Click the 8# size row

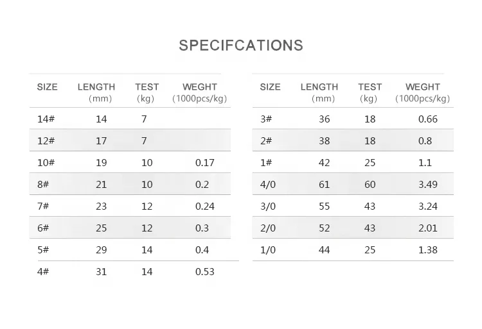130,184
